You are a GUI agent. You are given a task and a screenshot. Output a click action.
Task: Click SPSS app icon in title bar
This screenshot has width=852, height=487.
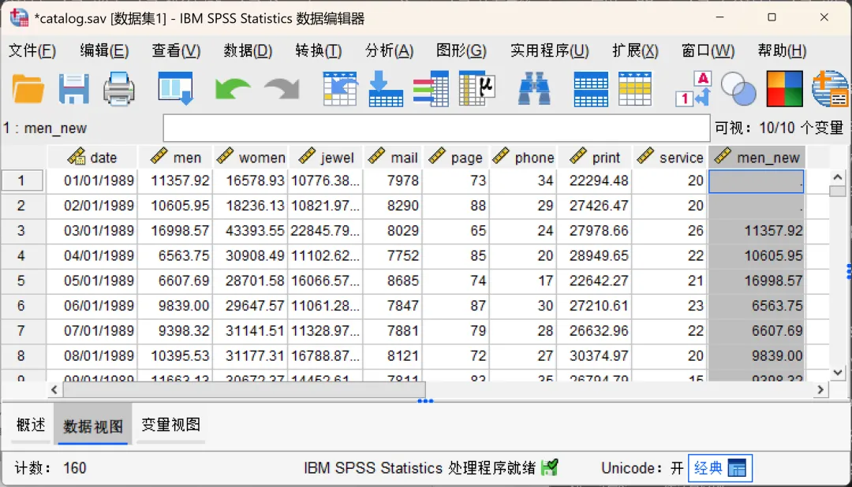pos(19,17)
